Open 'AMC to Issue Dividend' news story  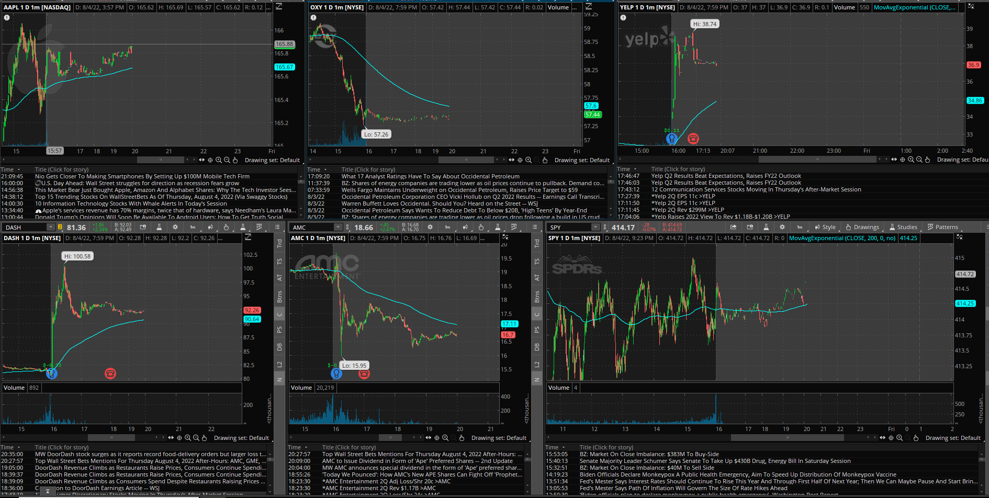click(x=418, y=461)
